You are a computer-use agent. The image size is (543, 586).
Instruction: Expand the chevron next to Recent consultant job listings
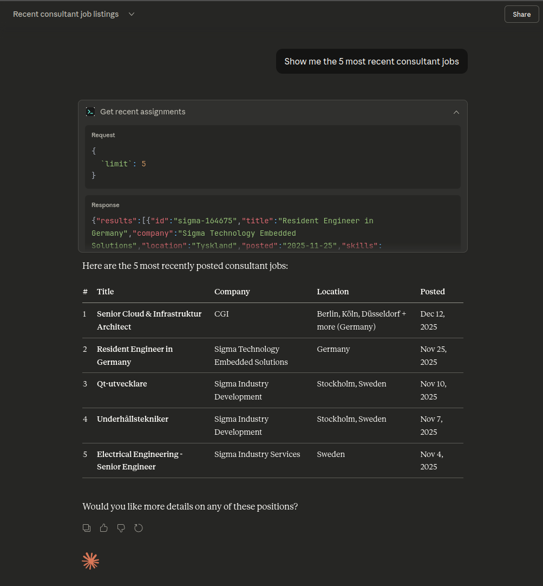[x=131, y=14]
